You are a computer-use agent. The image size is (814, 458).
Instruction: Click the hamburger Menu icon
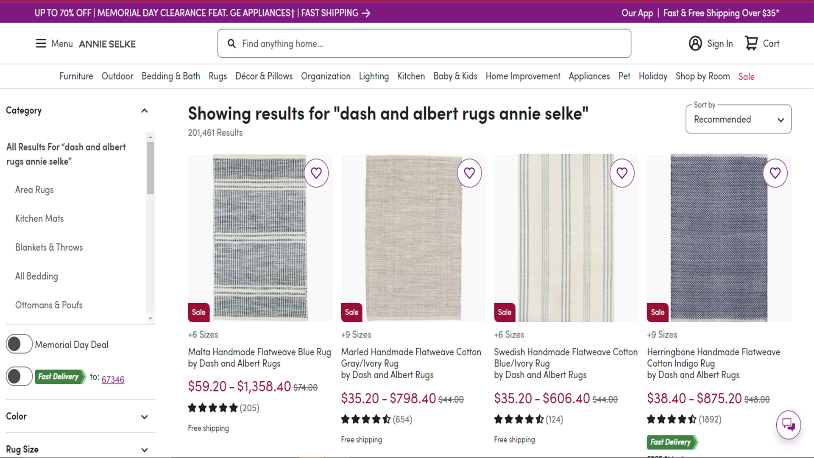[41, 44]
